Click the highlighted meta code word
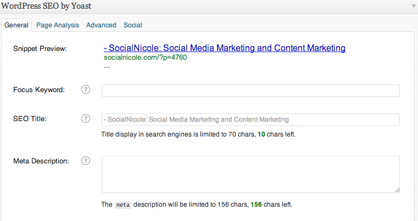The width and height of the screenshot is (418, 221). coord(123,205)
